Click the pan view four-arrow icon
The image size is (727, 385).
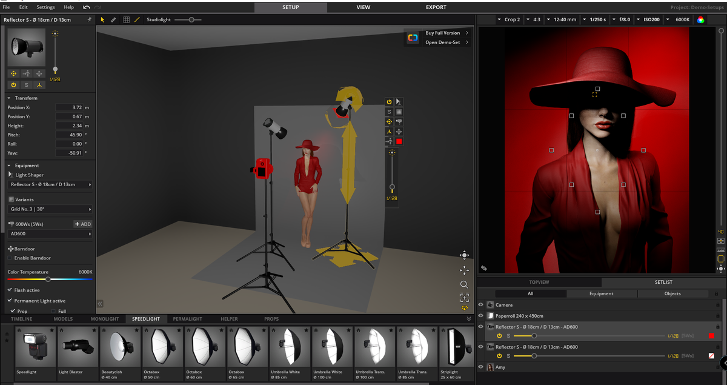click(x=464, y=270)
